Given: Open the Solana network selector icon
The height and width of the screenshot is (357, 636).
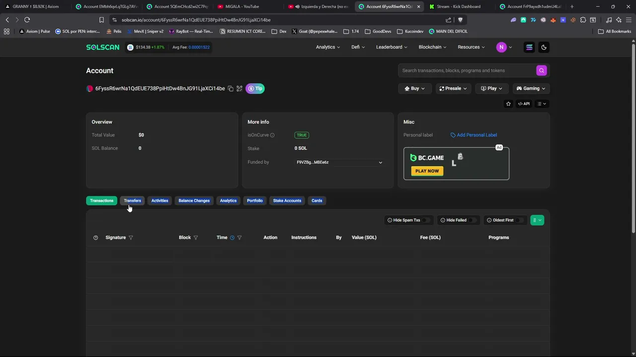Looking at the screenshot, I should click(x=529, y=47).
